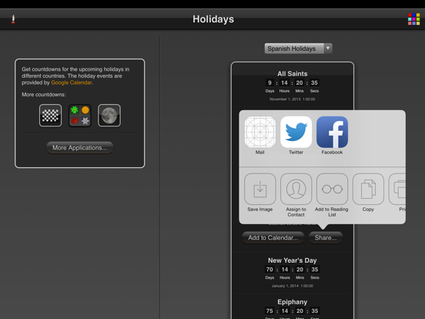Open the full moon countdown app
This screenshot has width=425, height=319.
tap(109, 116)
